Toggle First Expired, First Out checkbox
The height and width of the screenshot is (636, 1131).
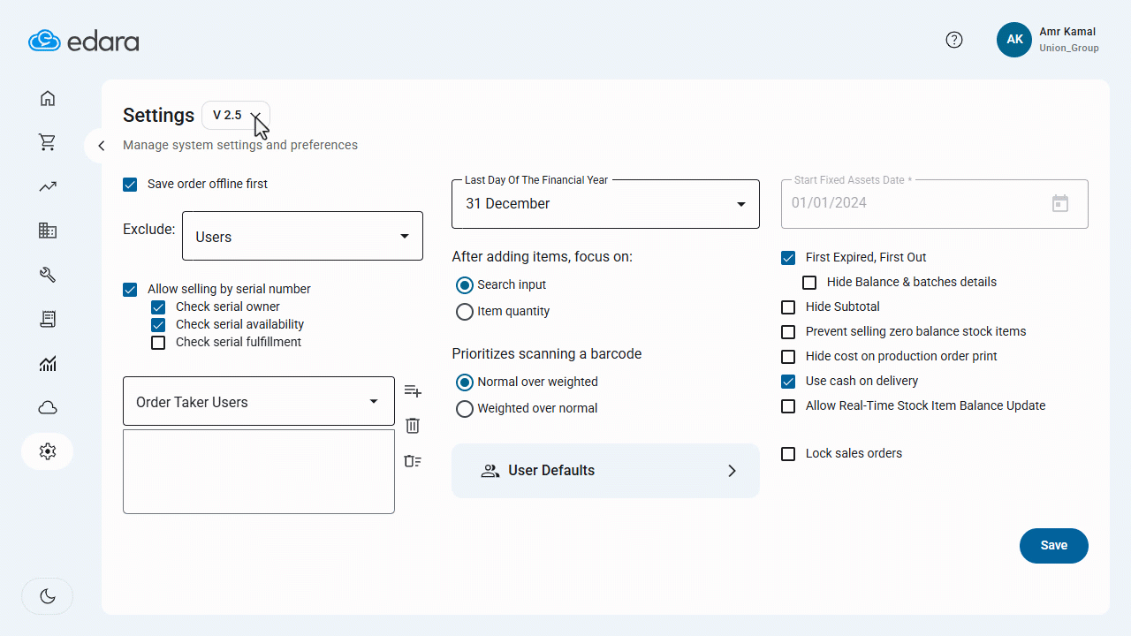(x=788, y=257)
